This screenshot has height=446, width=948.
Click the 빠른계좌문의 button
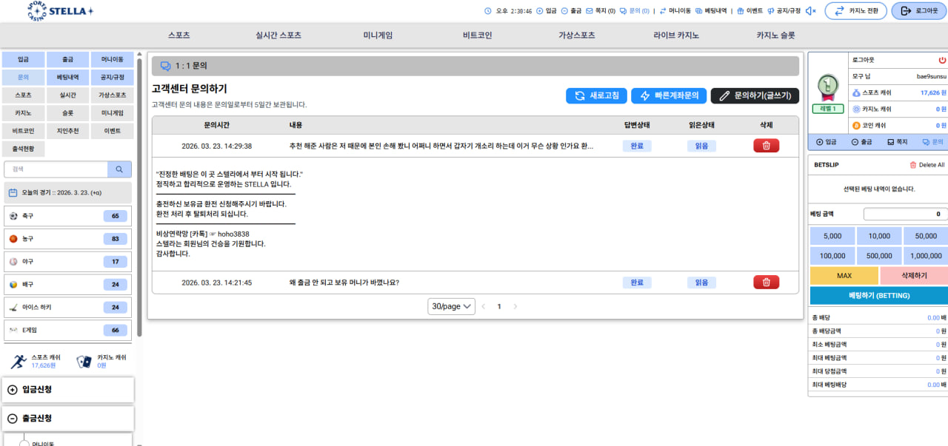coord(669,95)
